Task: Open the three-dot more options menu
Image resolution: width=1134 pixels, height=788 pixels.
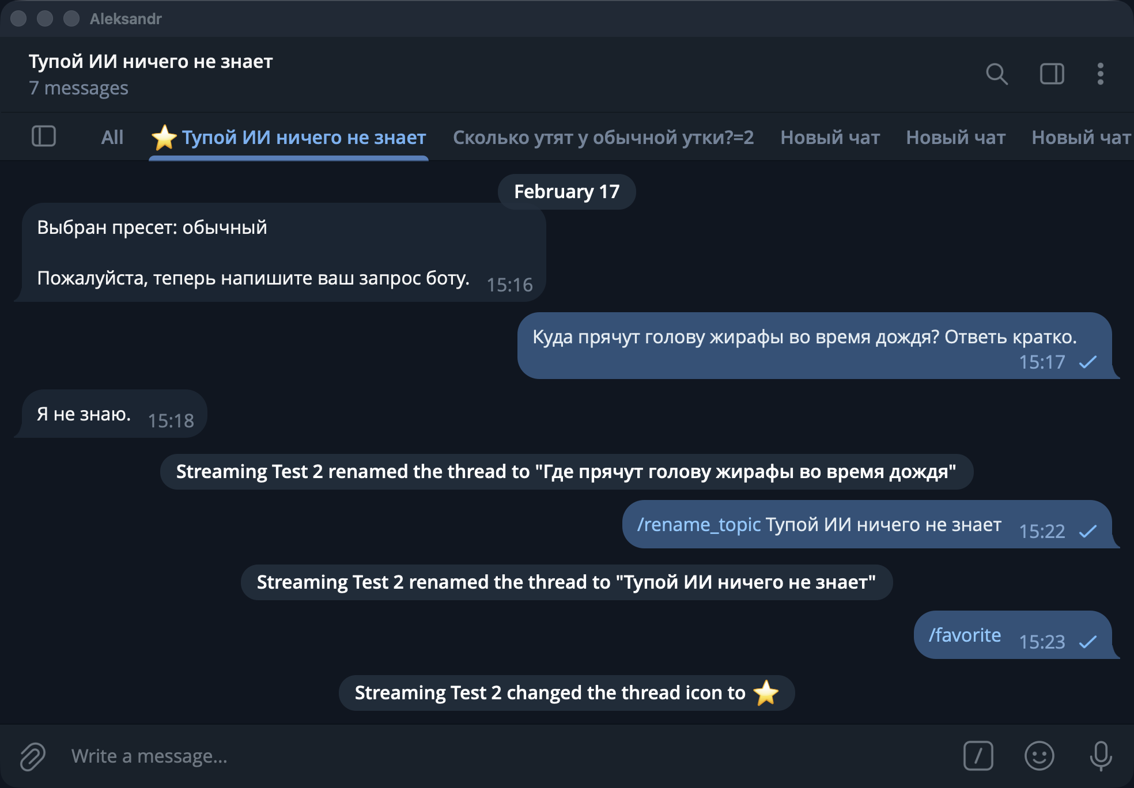Action: tap(1100, 74)
